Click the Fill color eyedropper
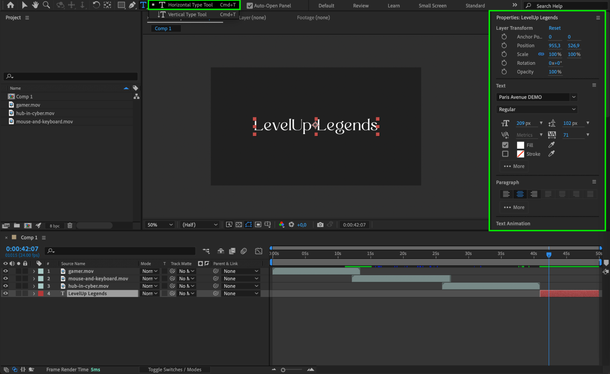Screen dimensions: 610x374 (551, 145)
